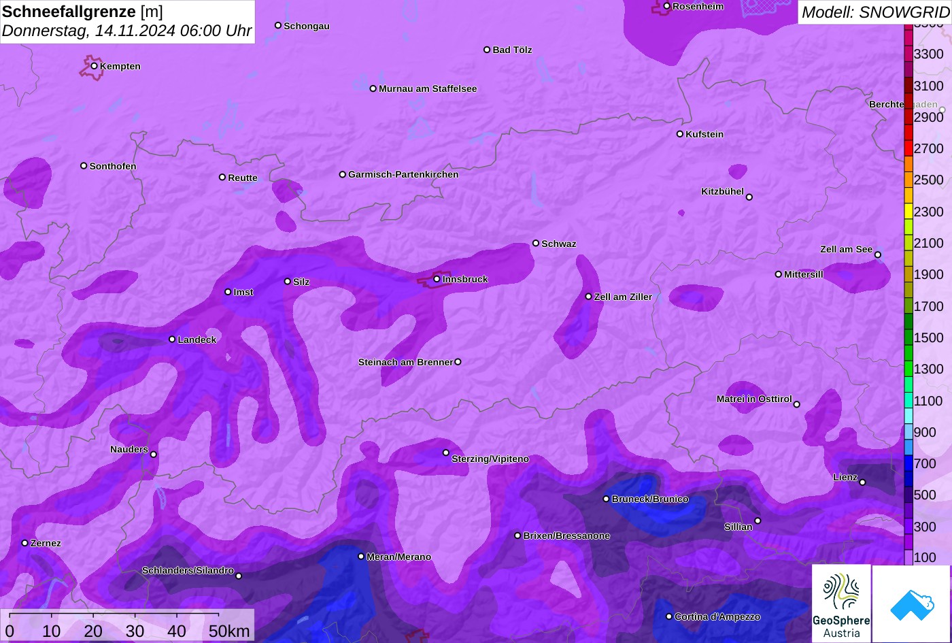Click the Cortina d'Ampezzo marker
The height and width of the screenshot is (643, 952).
coord(668,616)
